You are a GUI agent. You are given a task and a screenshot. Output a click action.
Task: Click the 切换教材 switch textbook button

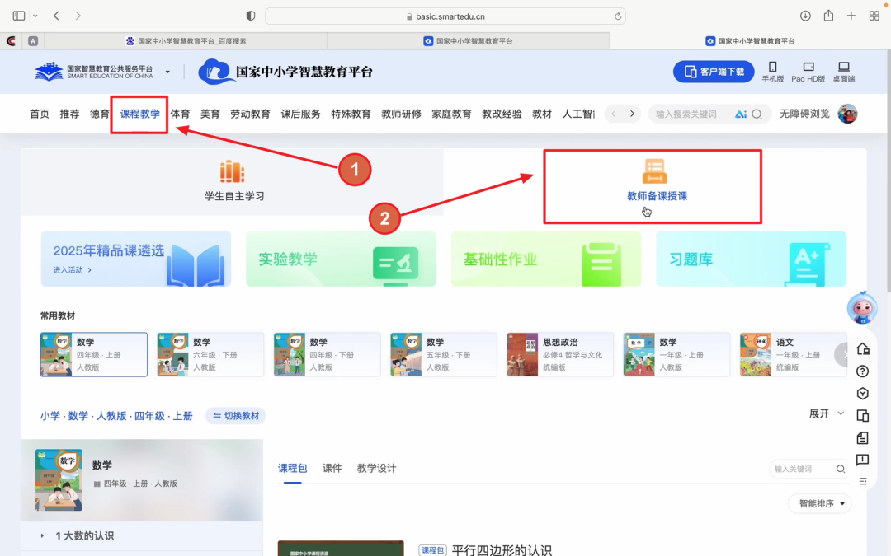234,415
